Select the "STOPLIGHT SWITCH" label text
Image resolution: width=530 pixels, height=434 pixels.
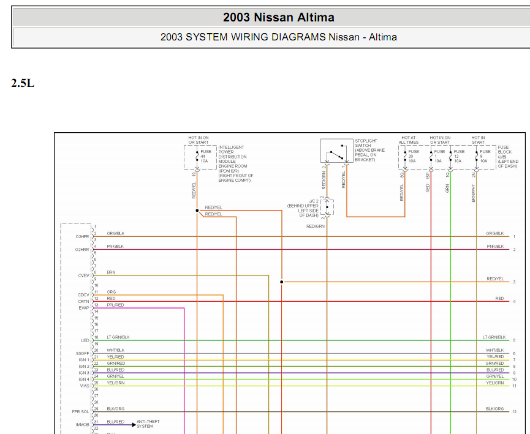click(x=366, y=143)
